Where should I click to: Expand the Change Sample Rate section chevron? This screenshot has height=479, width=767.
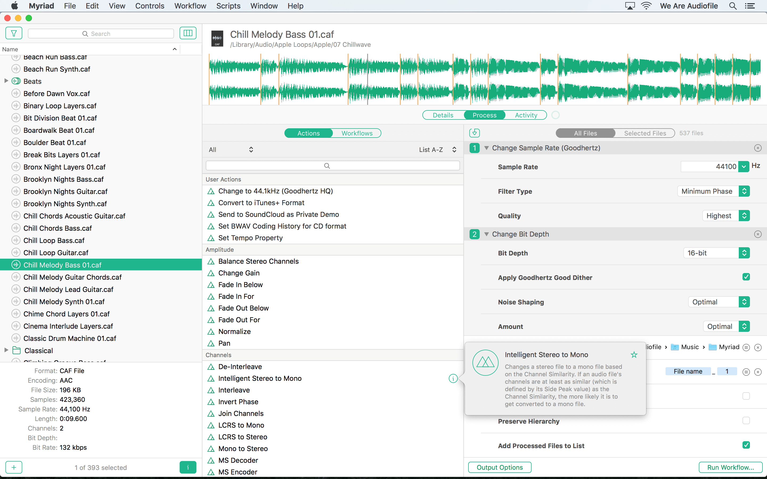click(486, 148)
